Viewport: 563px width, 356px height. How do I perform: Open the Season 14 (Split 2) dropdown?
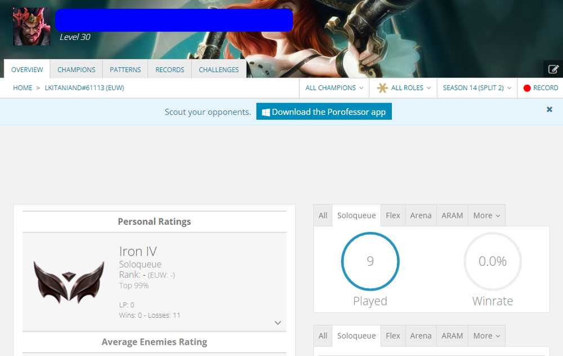477,88
